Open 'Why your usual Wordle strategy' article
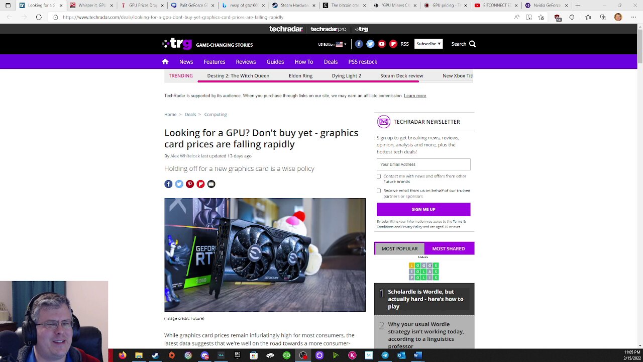The image size is (643, 362). pyautogui.click(x=425, y=335)
